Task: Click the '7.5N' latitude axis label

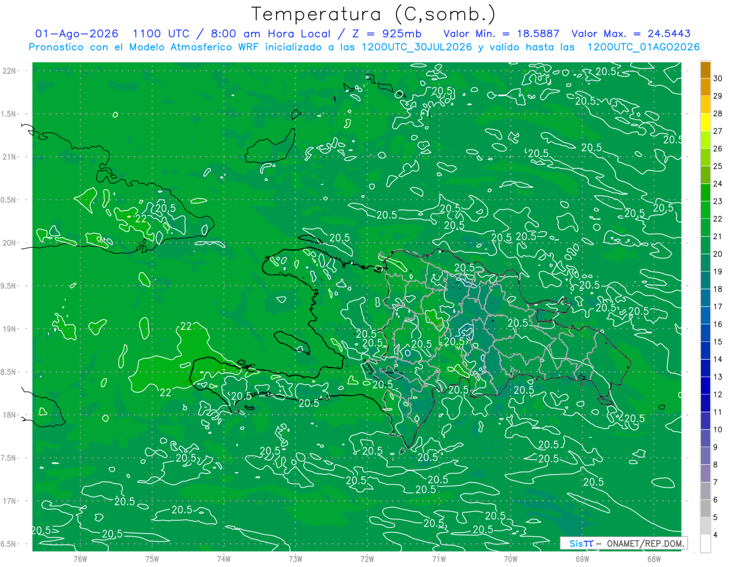Action: [9, 458]
